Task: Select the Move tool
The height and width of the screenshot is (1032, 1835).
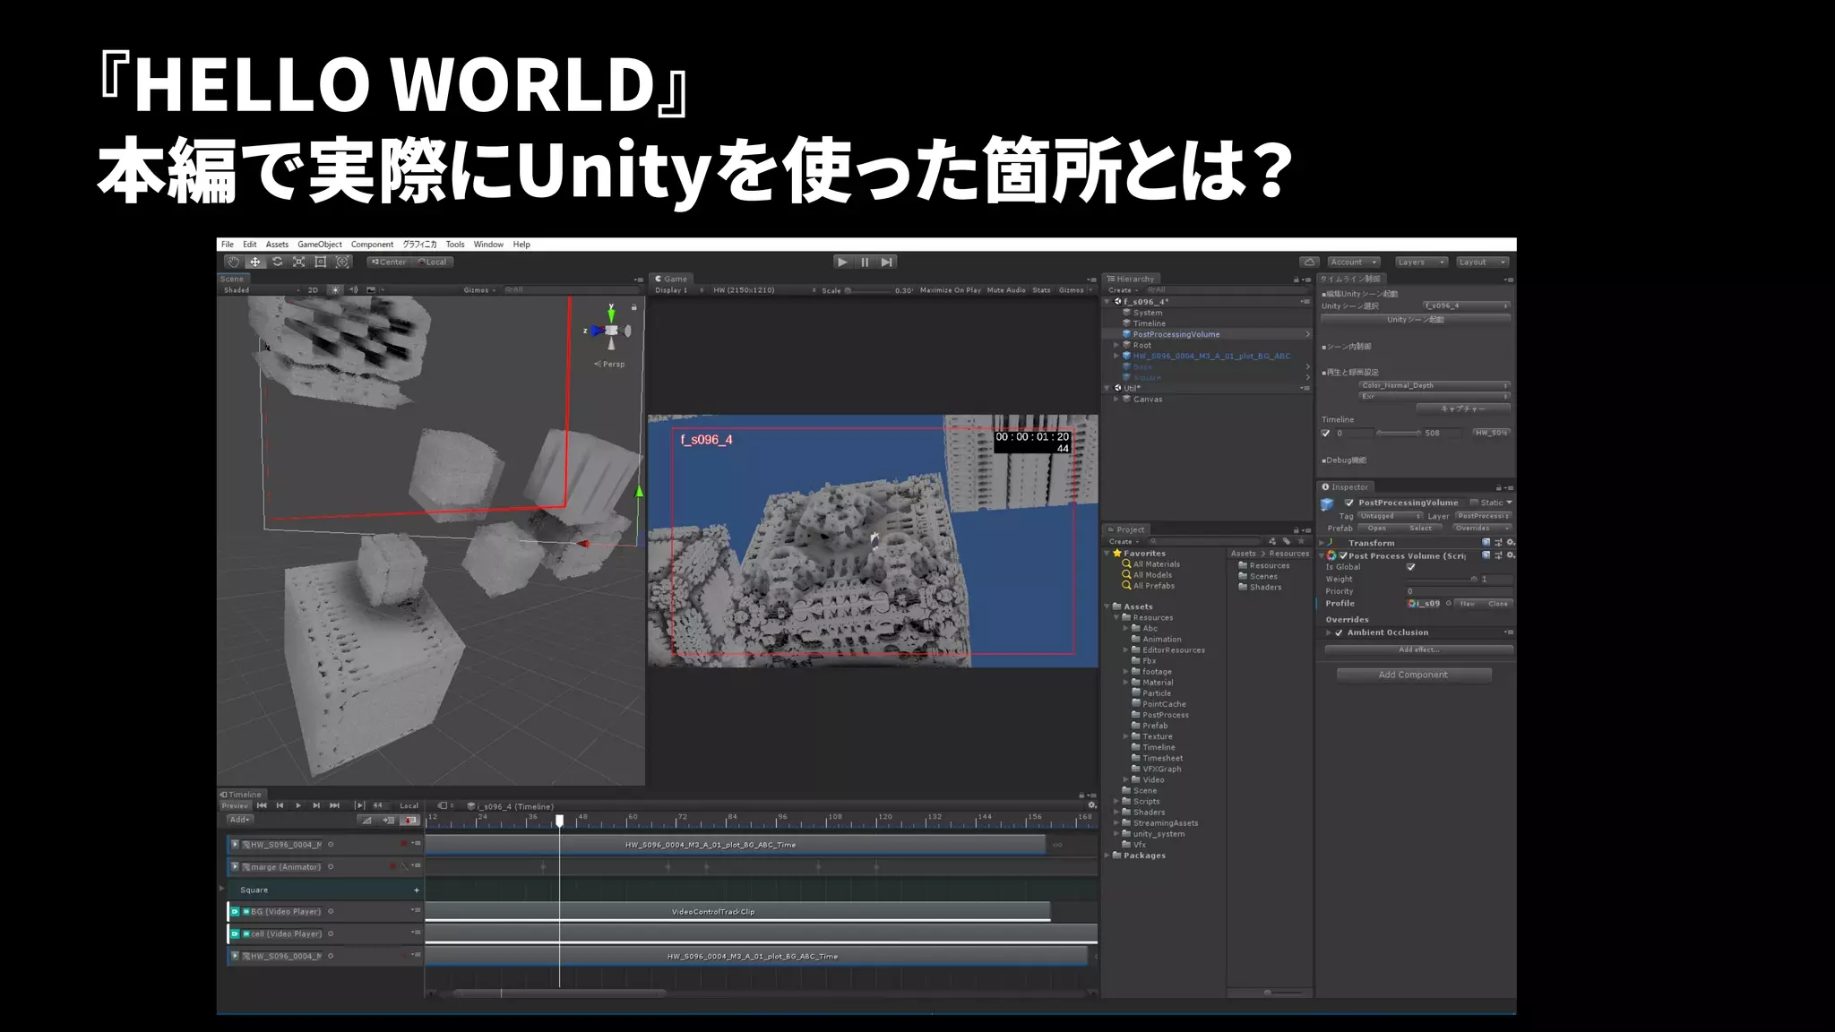Action: point(255,262)
